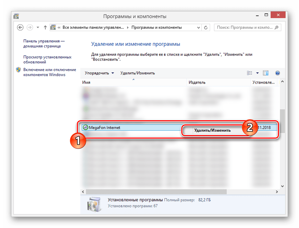Screen dimensions: 299x228
Task: Click the horizontal scrollbar thumb
Action: point(156,192)
